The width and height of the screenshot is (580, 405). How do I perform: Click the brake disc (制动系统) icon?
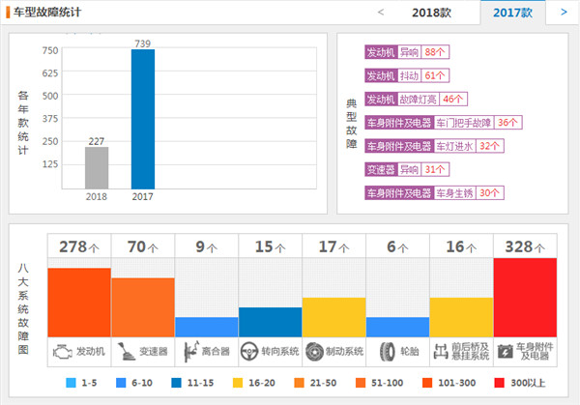pos(314,352)
